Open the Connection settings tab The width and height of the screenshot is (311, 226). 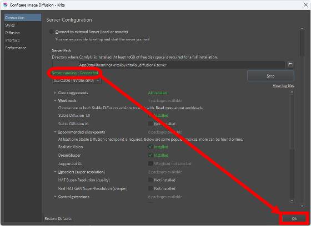pos(23,17)
